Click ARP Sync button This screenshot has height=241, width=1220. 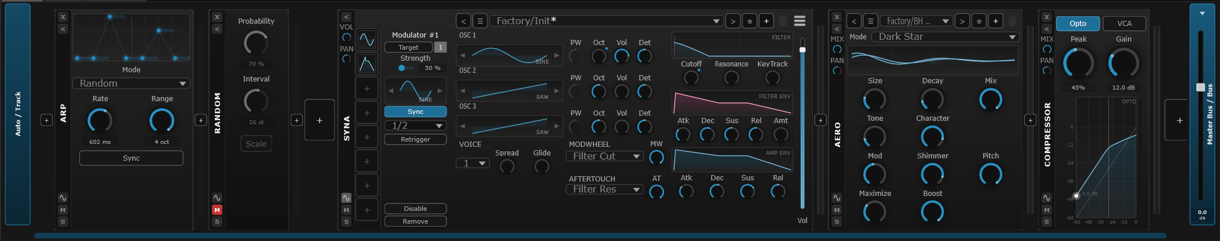(131, 158)
